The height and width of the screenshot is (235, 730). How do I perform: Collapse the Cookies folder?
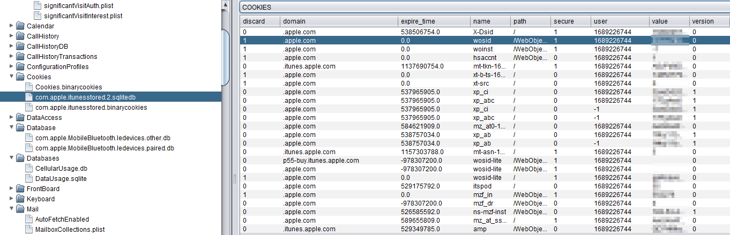click(12, 77)
